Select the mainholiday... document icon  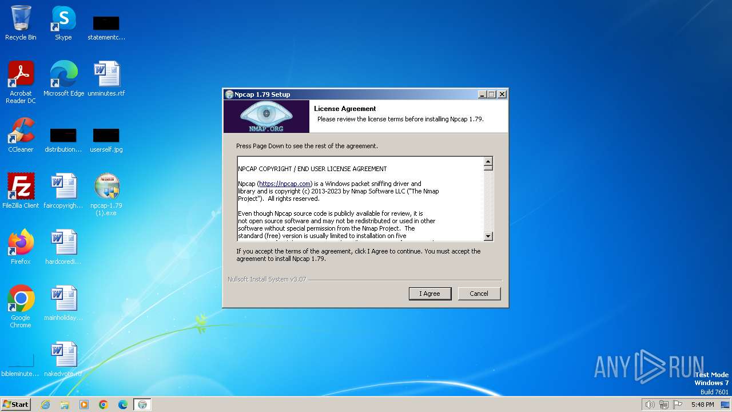tap(63, 303)
